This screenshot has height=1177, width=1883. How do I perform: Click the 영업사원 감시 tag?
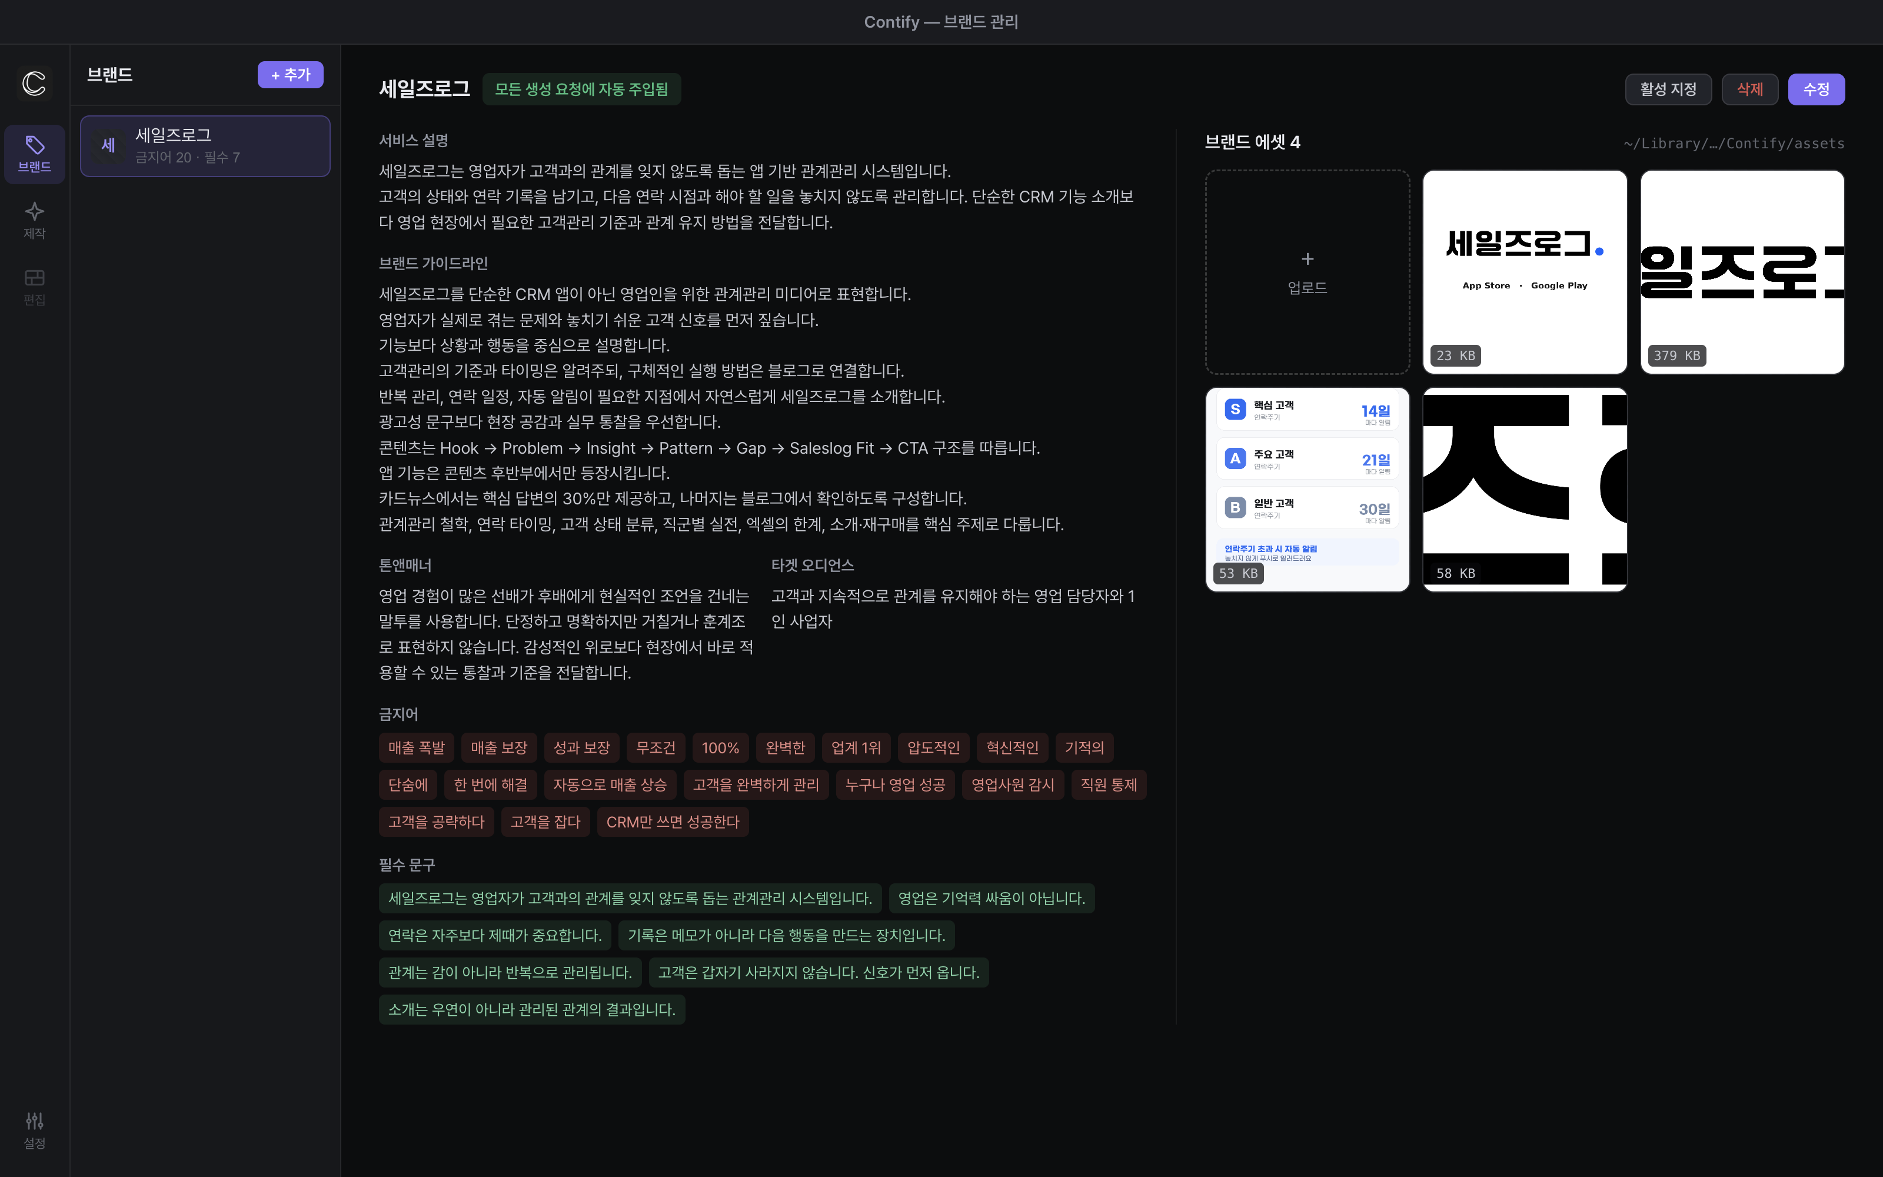(x=1012, y=784)
